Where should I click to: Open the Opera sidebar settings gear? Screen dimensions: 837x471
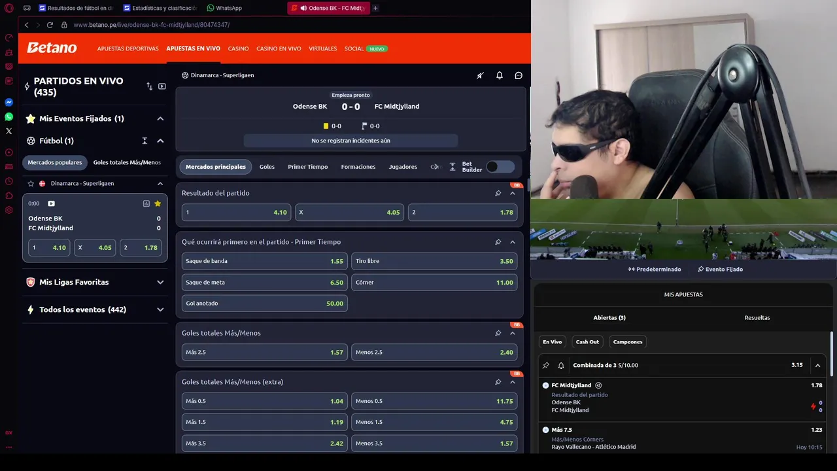coord(9,210)
